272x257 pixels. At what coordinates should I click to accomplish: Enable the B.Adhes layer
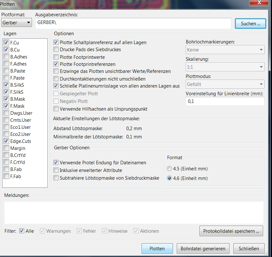pos(6,57)
